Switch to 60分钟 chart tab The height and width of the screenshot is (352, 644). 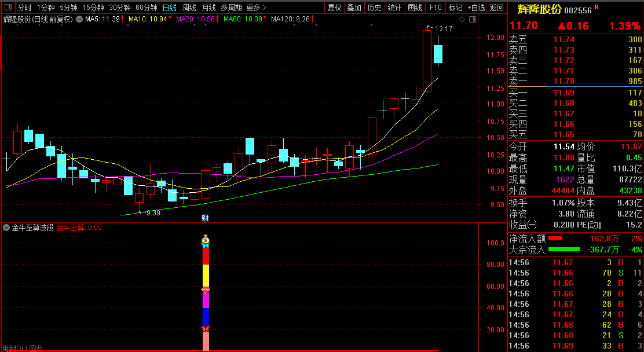pos(146,8)
